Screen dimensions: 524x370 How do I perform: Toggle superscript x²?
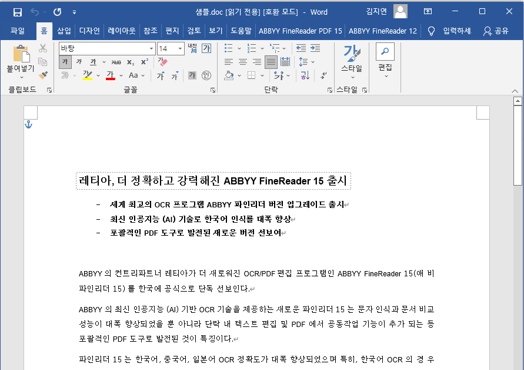(145, 62)
